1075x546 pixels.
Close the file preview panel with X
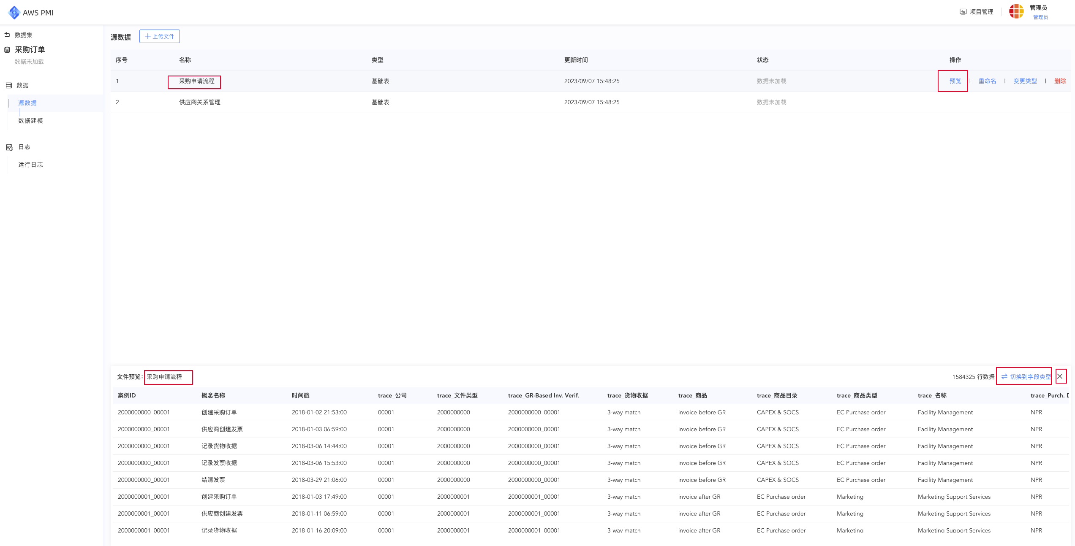pos(1060,376)
